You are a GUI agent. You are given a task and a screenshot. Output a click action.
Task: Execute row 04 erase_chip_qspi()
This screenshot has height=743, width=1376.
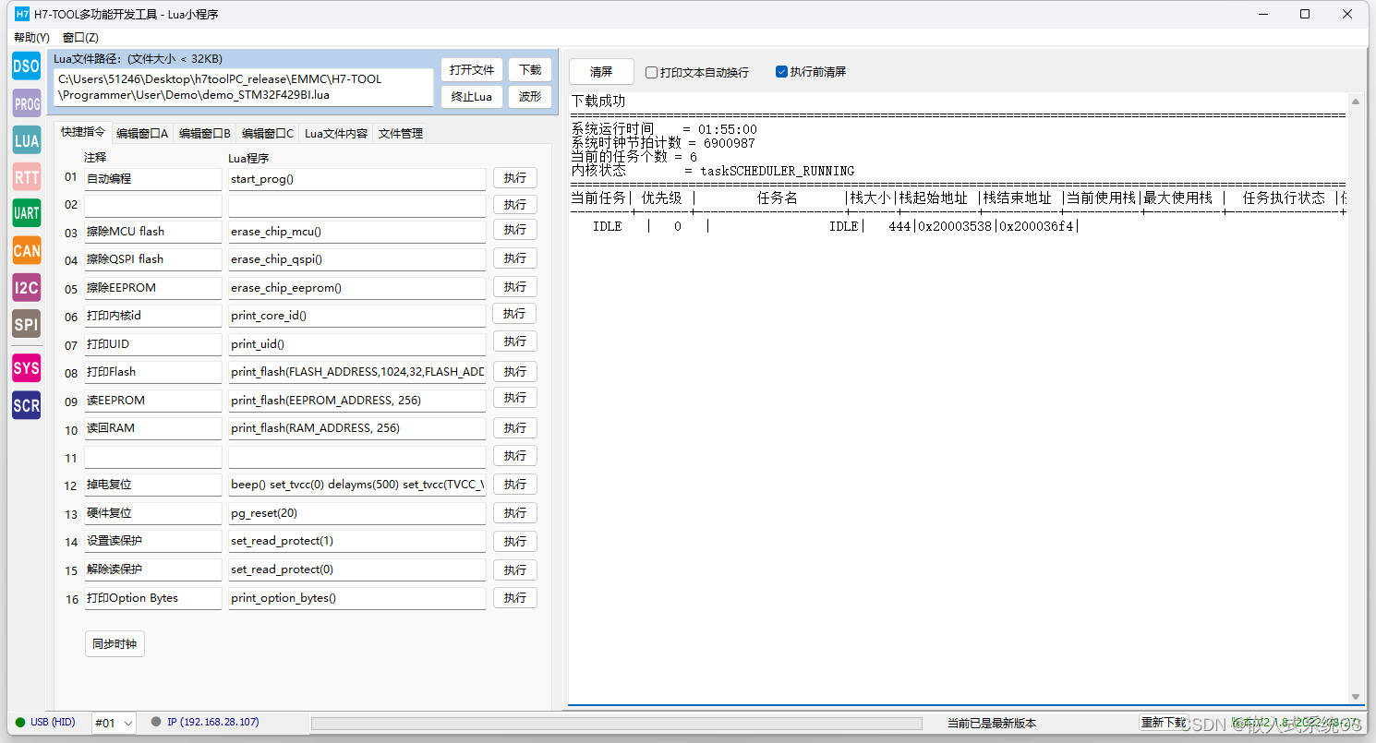click(x=515, y=258)
